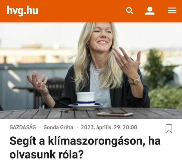Show site navigation via three-line icon

[172, 10]
